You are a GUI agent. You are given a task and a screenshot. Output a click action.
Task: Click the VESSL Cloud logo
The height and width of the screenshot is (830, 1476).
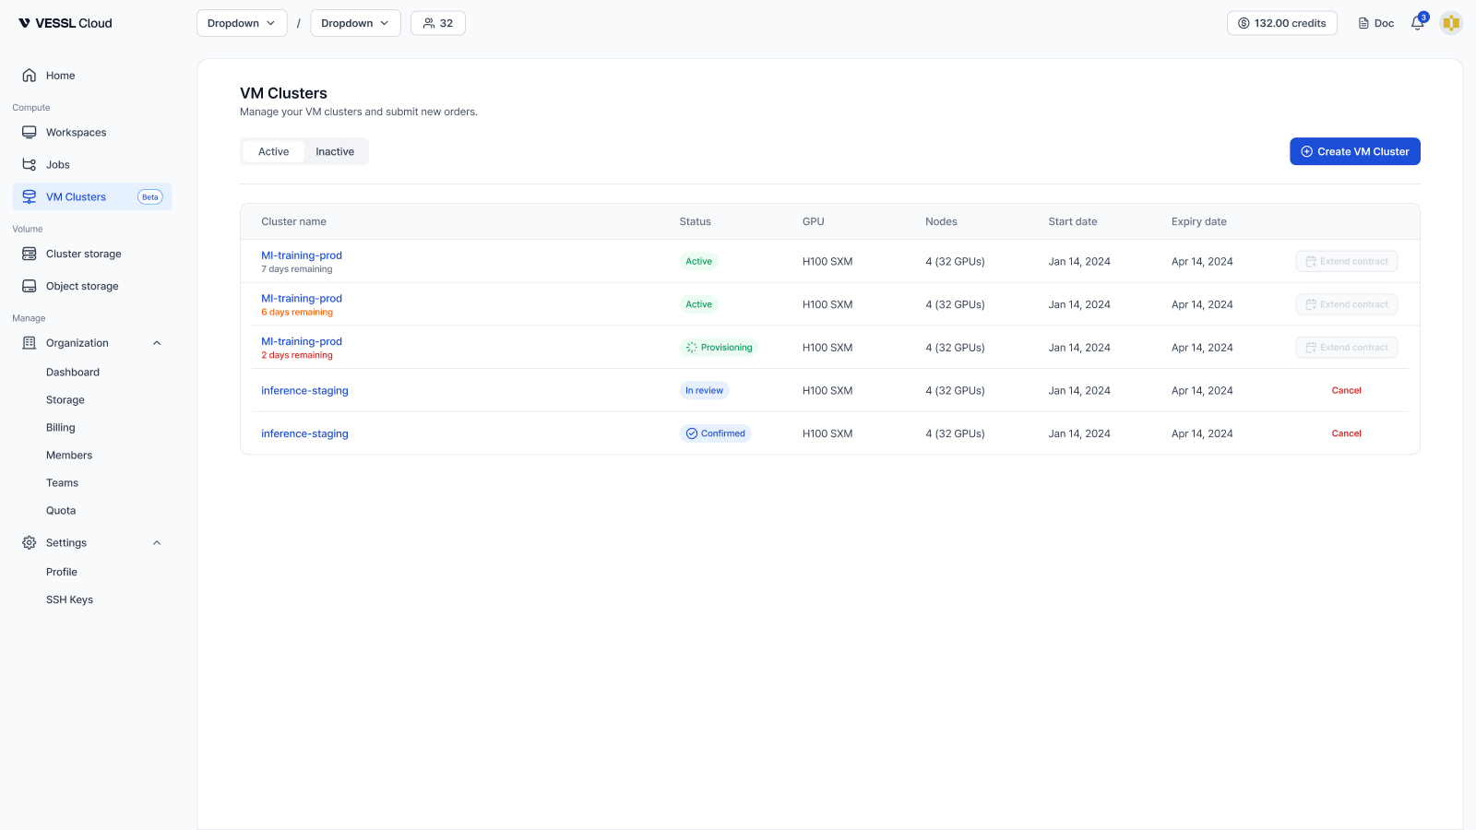(x=65, y=23)
